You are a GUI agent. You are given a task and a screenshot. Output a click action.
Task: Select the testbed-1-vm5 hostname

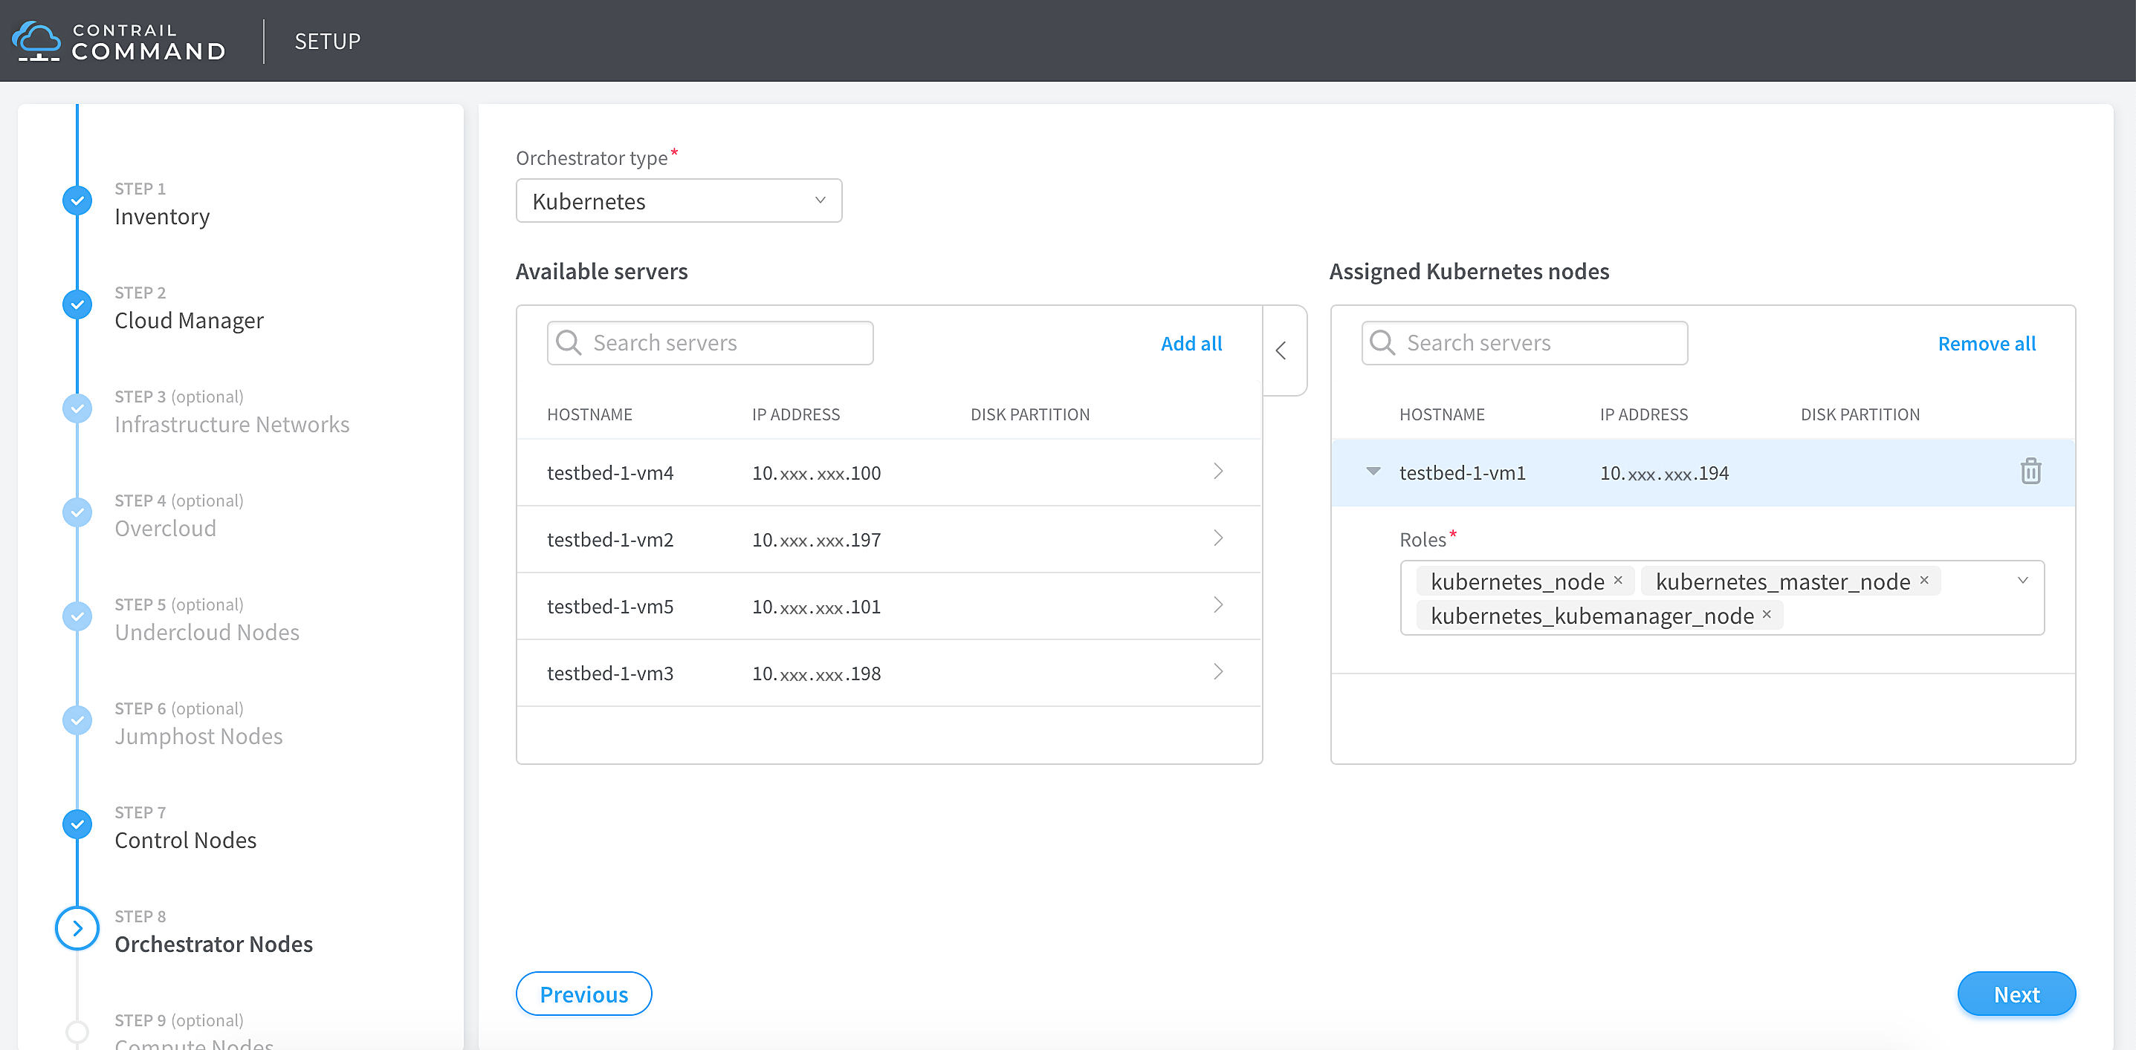click(610, 606)
